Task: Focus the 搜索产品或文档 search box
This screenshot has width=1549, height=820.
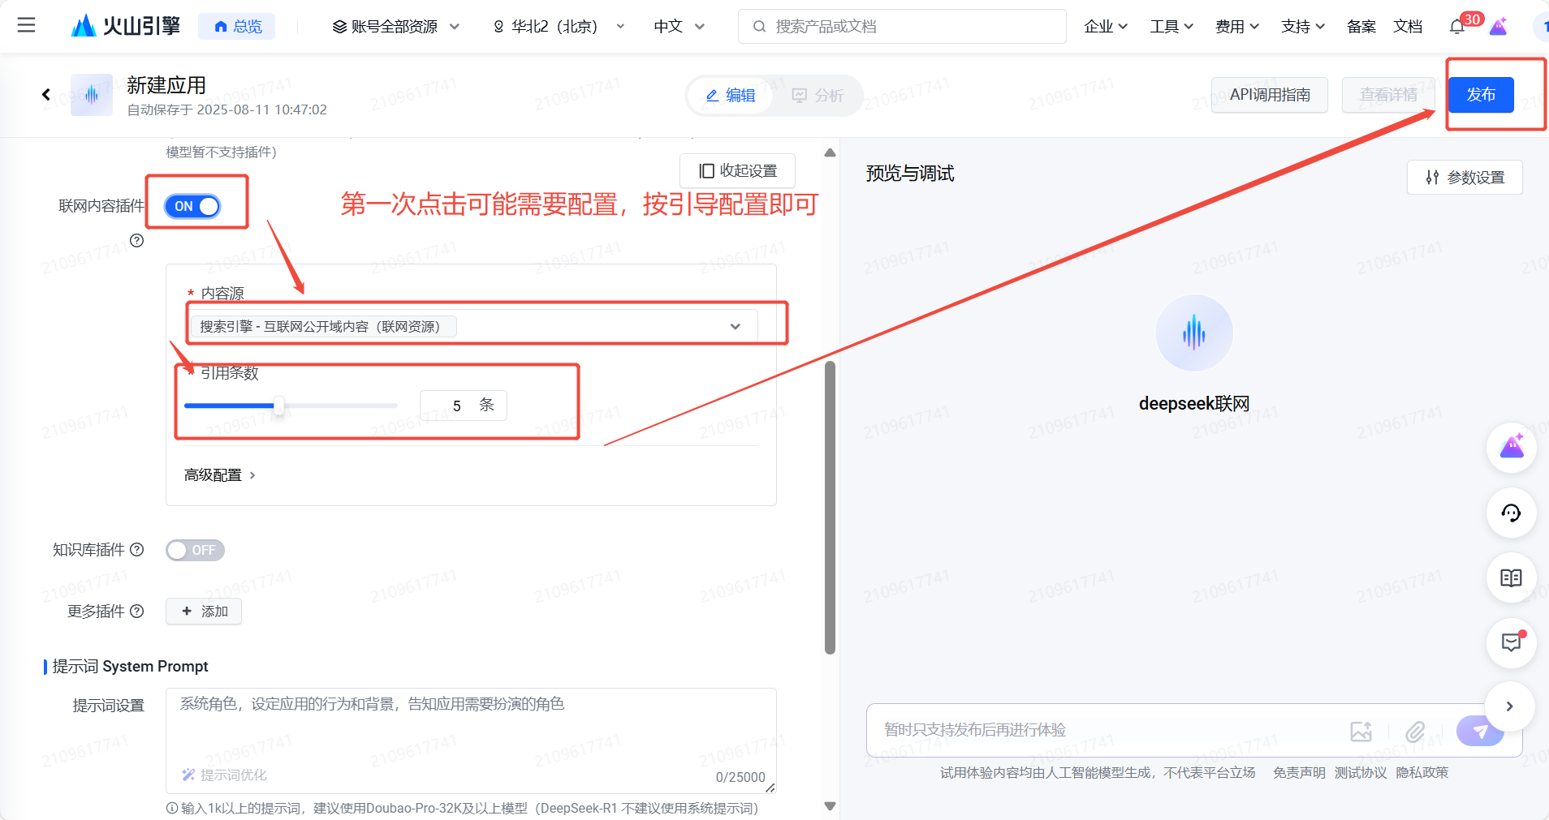Action: coord(902,27)
